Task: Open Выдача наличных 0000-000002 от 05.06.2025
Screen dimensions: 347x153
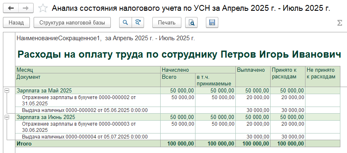Action: [88, 110]
